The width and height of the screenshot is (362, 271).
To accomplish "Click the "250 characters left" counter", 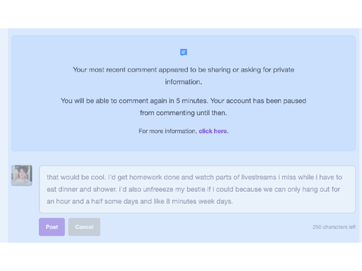I will [x=334, y=227].
